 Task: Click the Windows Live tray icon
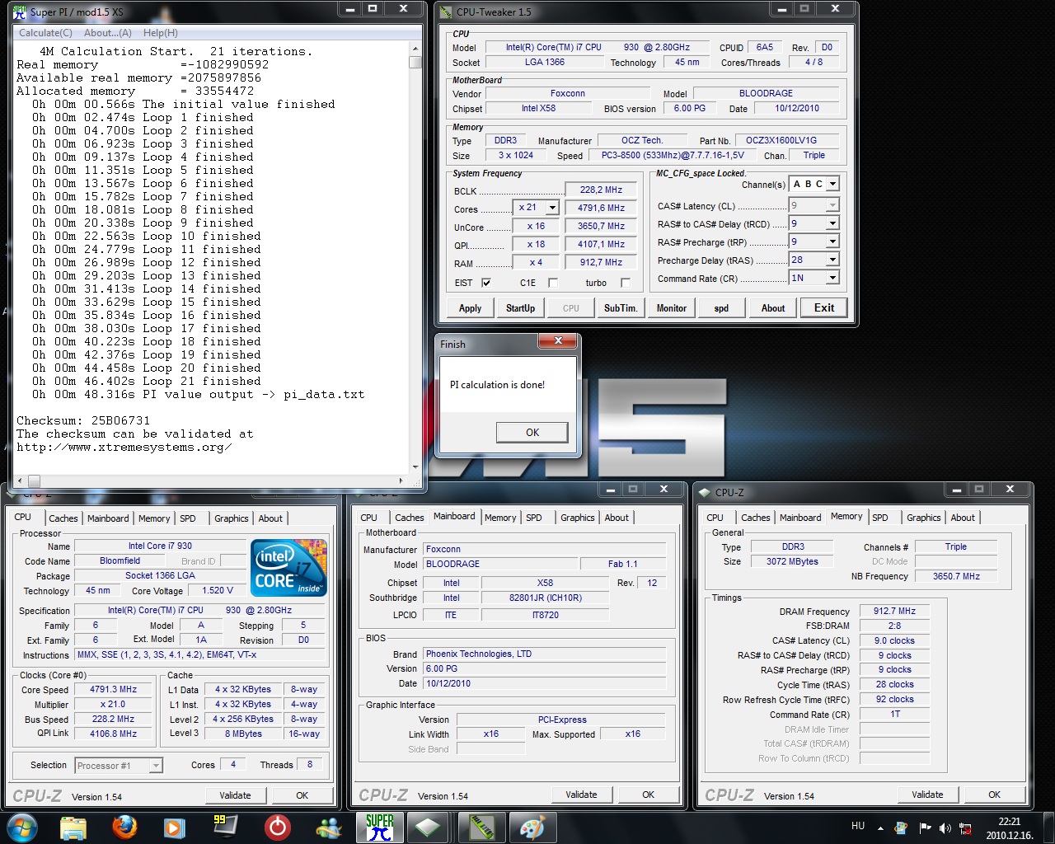(x=901, y=828)
